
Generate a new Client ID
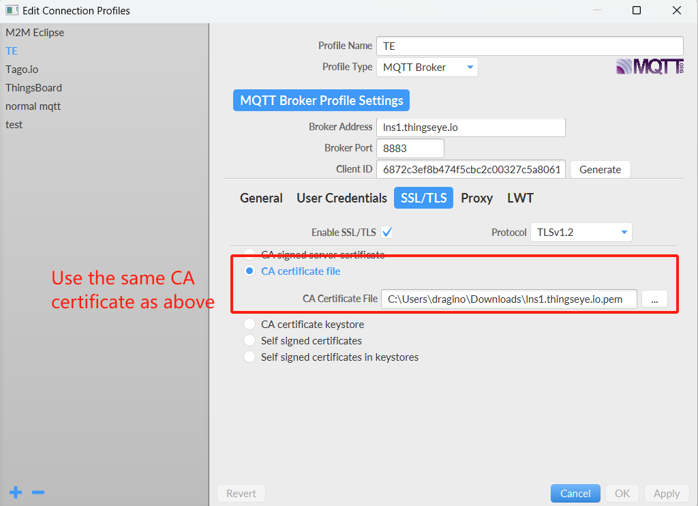pyautogui.click(x=600, y=169)
